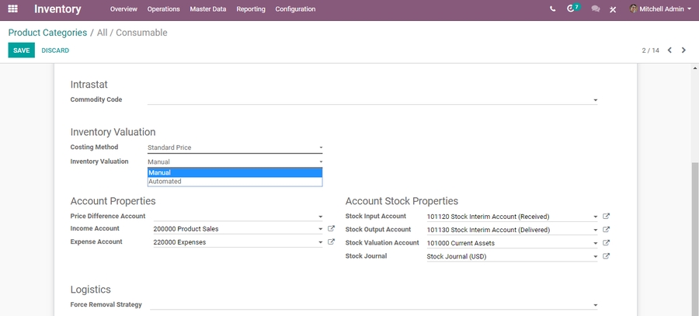The image size is (699, 316).
Task: Click the phone call icon
Action: click(552, 9)
